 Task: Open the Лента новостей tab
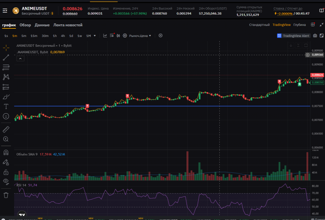coord(68,25)
